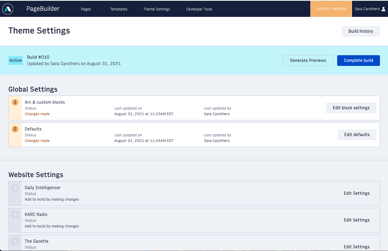388x251 pixels.
Task: Click Generate Previews button
Action: coord(308,61)
